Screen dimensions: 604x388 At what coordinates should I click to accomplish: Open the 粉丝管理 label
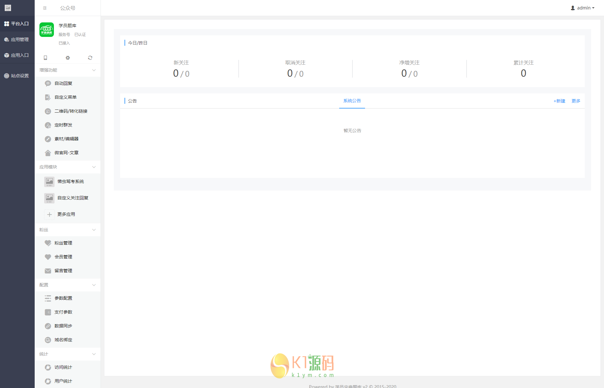pos(63,243)
